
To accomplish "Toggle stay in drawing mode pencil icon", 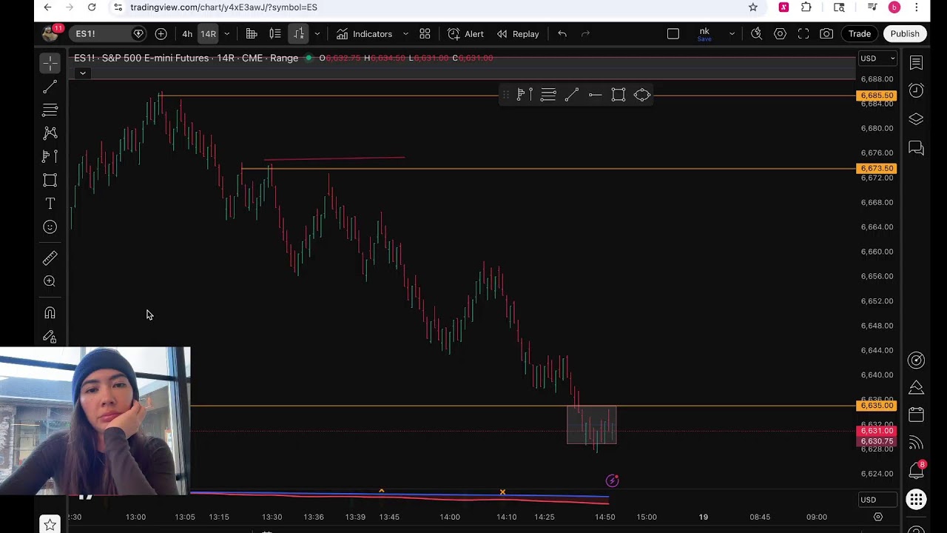I will 50,337.
